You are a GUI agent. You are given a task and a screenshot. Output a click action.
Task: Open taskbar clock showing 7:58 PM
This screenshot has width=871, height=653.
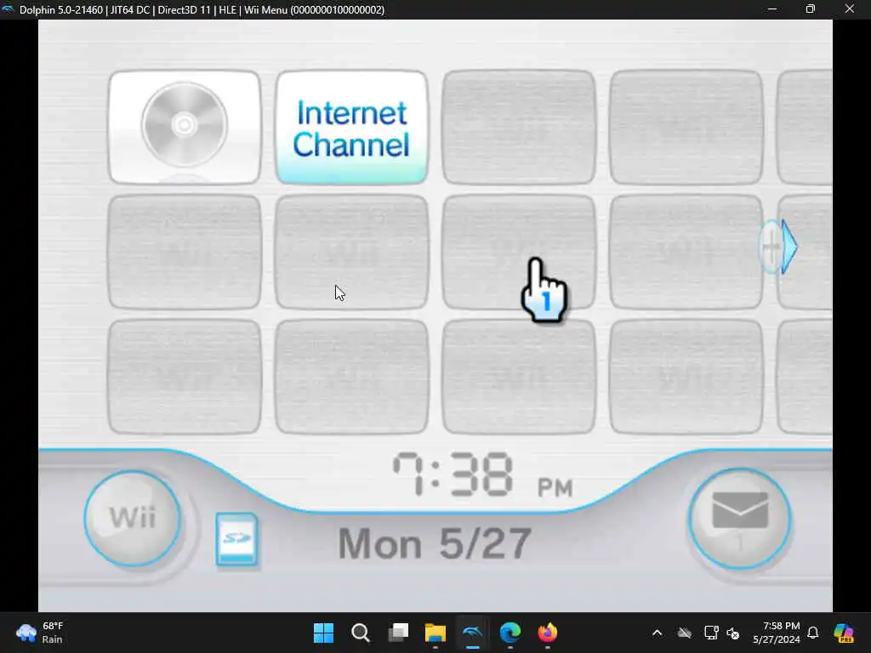pos(777,633)
